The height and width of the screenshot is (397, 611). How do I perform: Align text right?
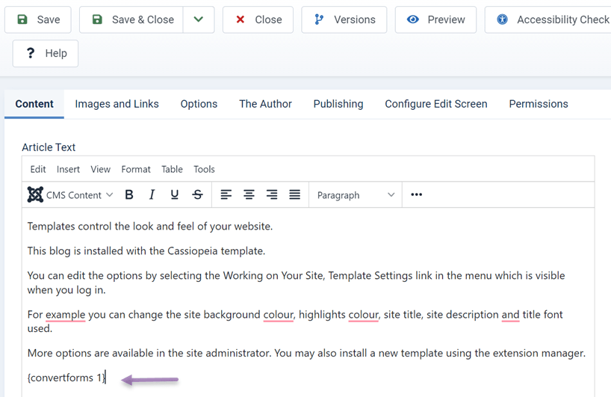(272, 194)
